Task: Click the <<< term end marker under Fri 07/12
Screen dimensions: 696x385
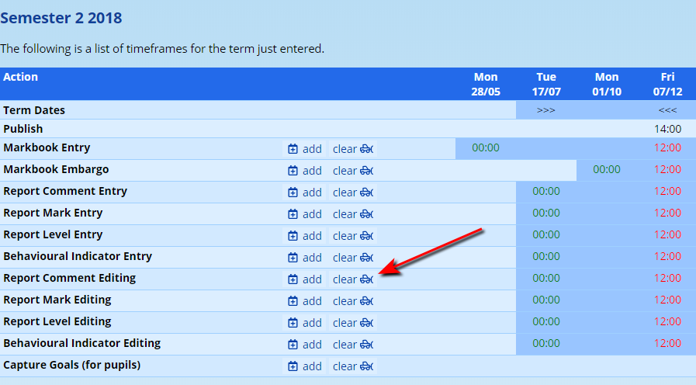Action: 667,110
